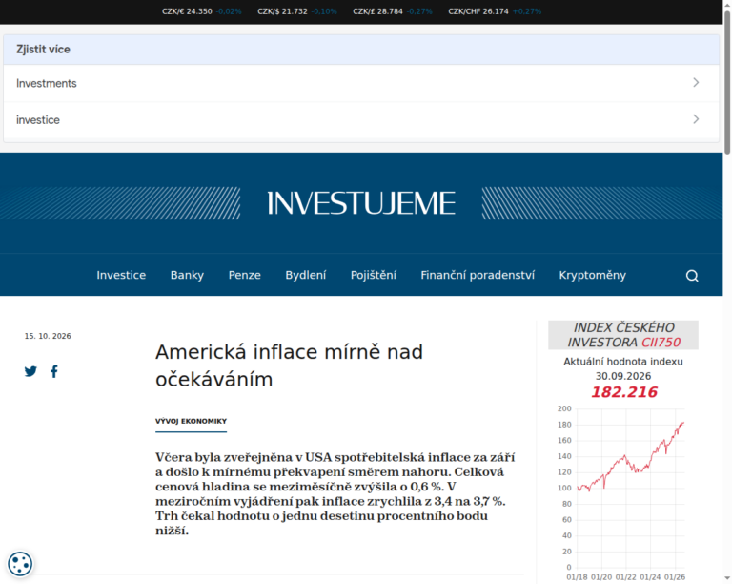This screenshot has width=732, height=584.
Task: Expand the Investments chevron arrow
Action: [x=696, y=83]
